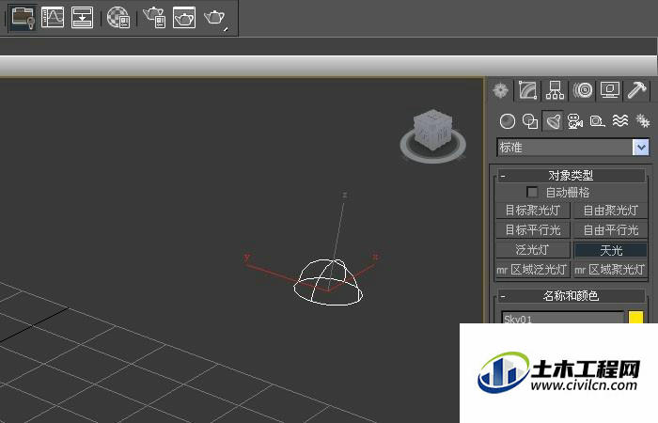
Task: Click the mr 区域聚光灯 button
Action: 611,270
